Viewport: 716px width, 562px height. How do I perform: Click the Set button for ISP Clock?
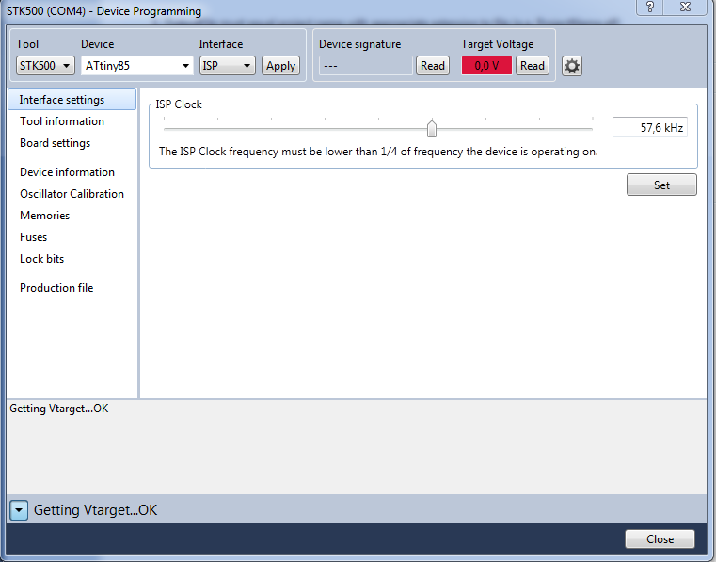pos(661,185)
